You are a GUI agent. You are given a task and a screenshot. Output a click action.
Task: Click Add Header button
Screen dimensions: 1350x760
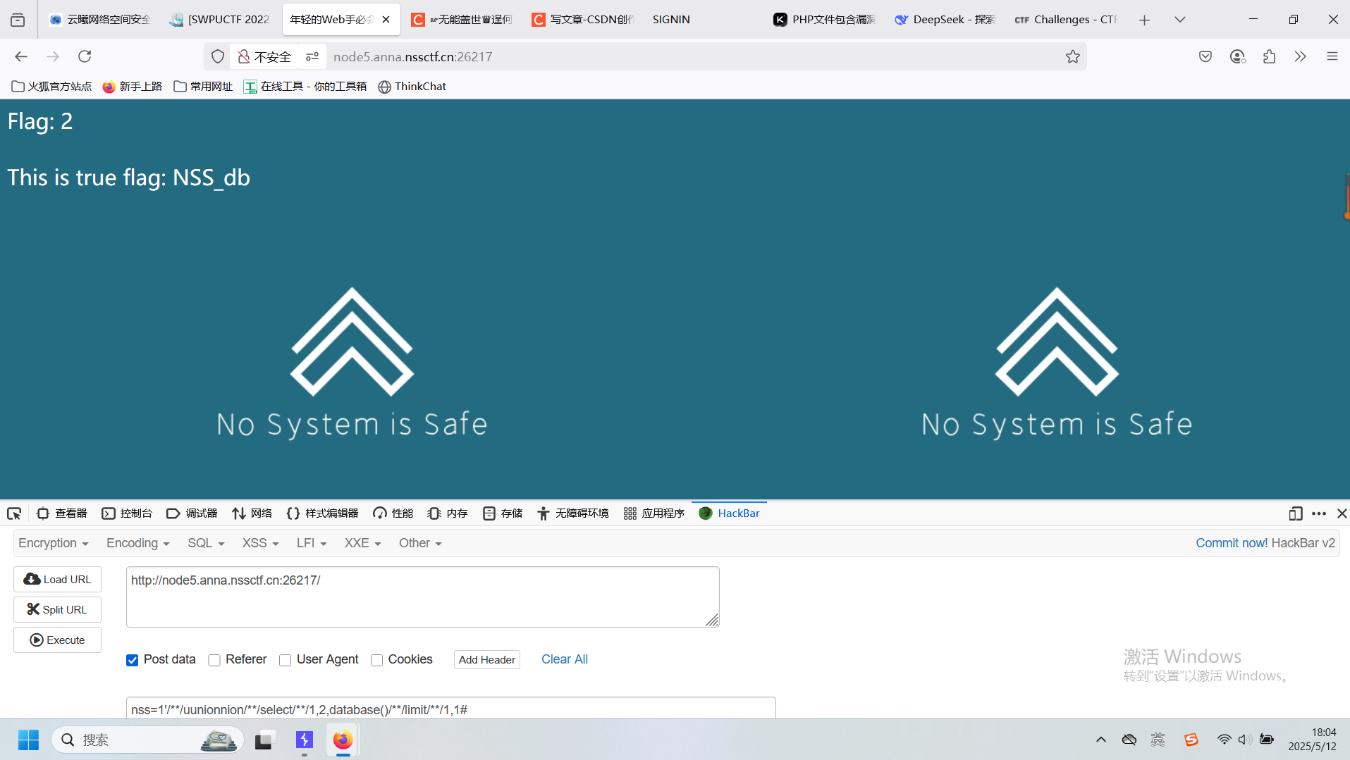[x=487, y=660]
